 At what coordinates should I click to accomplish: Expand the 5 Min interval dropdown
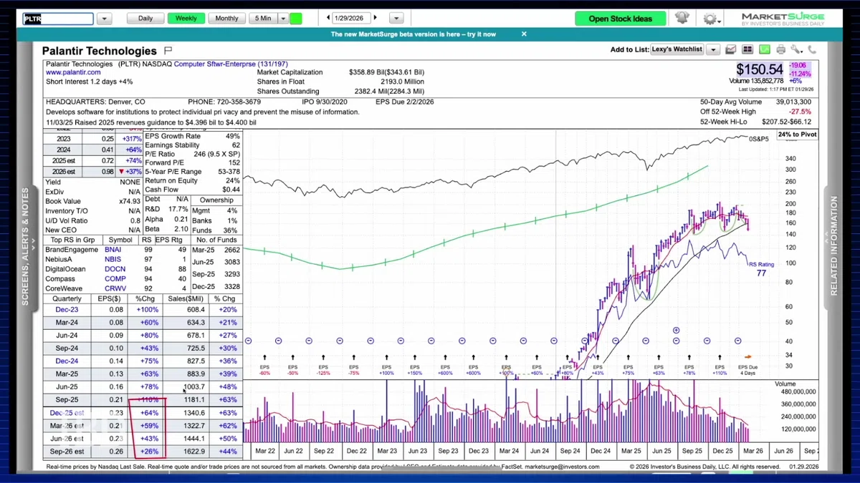pyautogui.click(x=283, y=19)
